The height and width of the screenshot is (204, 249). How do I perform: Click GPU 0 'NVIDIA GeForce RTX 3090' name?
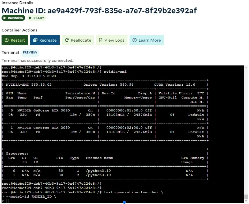[44, 110]
